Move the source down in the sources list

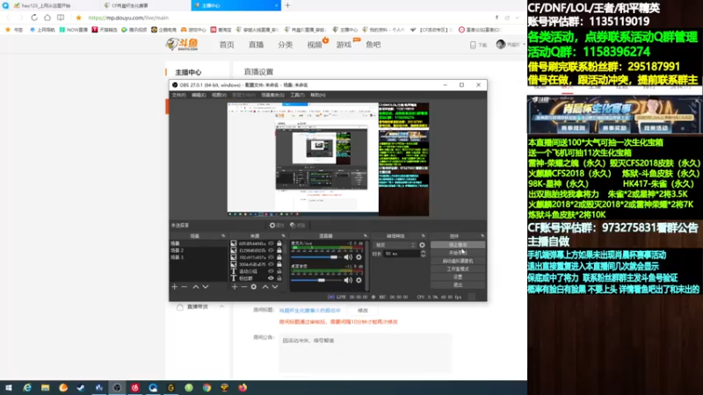(x=275, y=287)
